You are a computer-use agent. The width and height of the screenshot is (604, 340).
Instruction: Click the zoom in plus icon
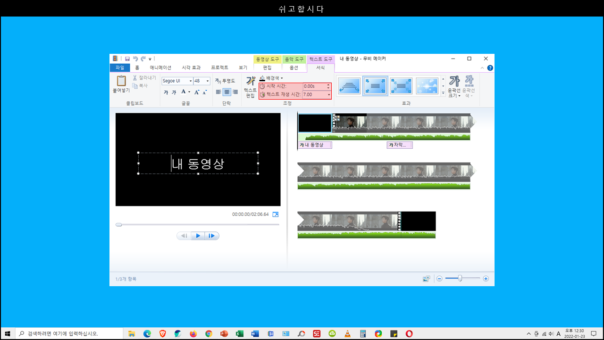click(x=486, y=279)
